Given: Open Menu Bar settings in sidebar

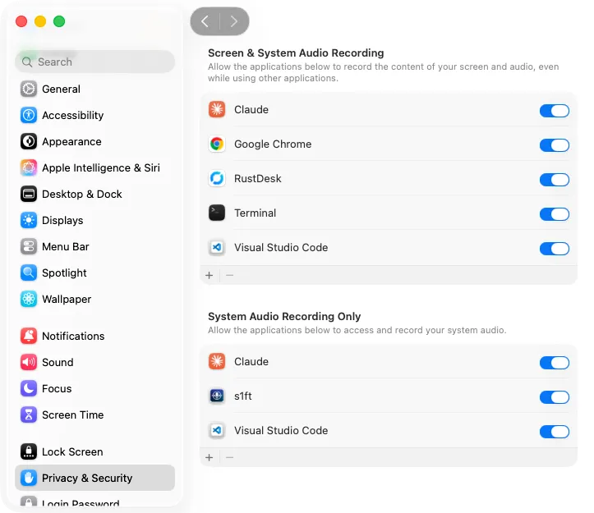Looking at the screenshot, I should pyautogui.click(x=94, y=246).
